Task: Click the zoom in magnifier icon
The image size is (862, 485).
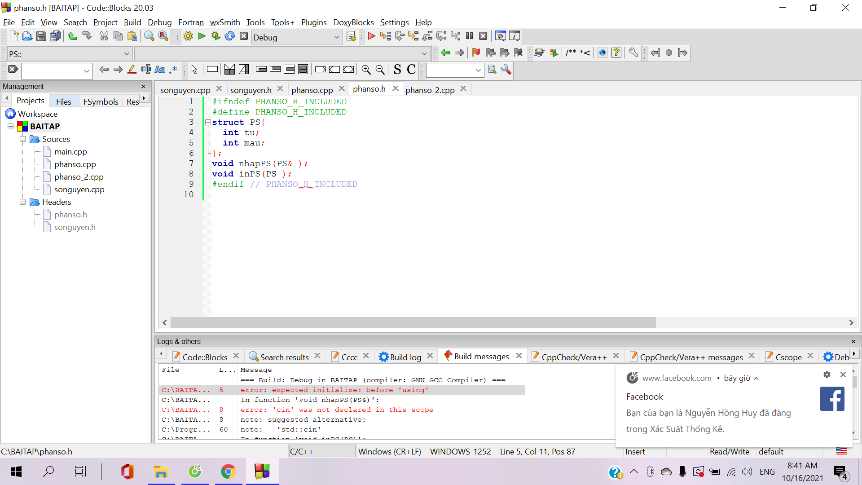Action: coord(366,70)
